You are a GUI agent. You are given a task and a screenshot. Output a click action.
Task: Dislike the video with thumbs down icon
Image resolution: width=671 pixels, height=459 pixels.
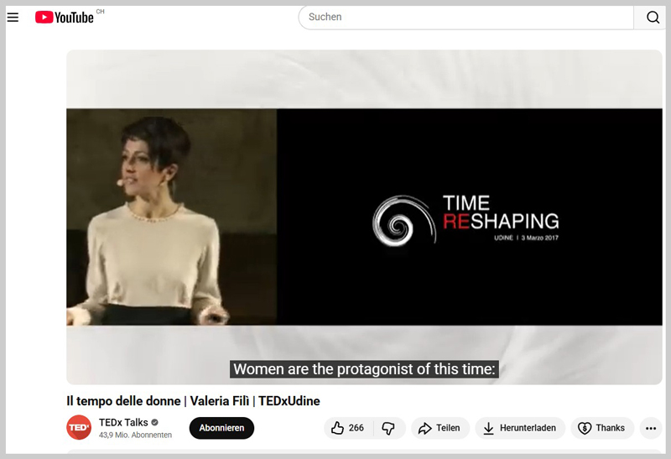click(x=388, y=428)
